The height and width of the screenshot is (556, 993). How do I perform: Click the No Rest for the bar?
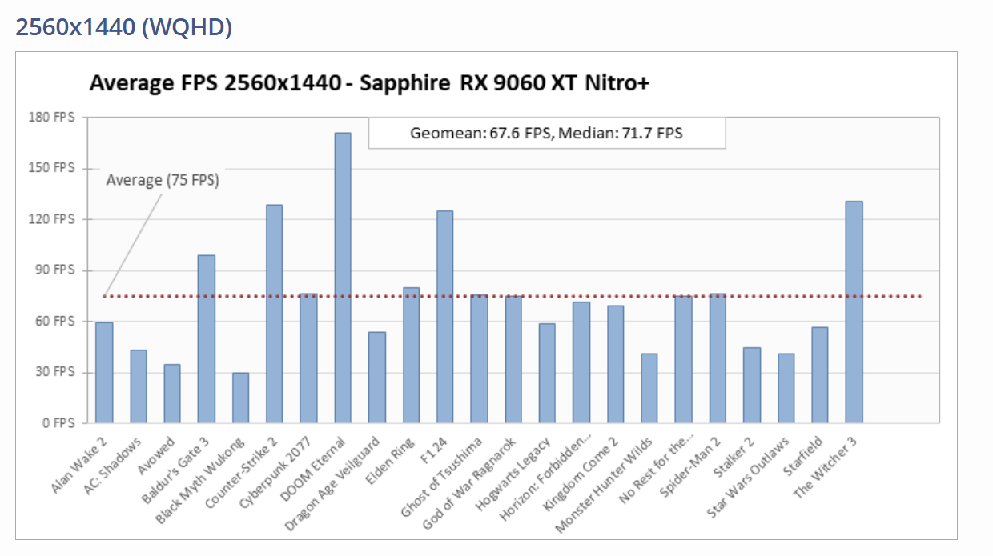coord(683,360)
